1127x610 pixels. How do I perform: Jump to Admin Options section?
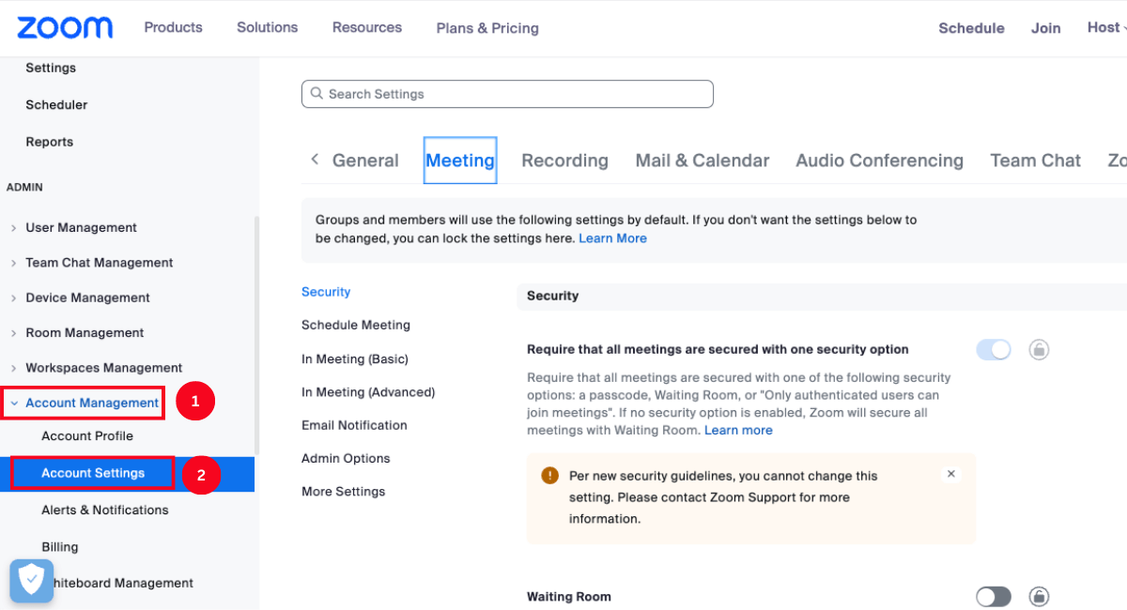[346, 458]
